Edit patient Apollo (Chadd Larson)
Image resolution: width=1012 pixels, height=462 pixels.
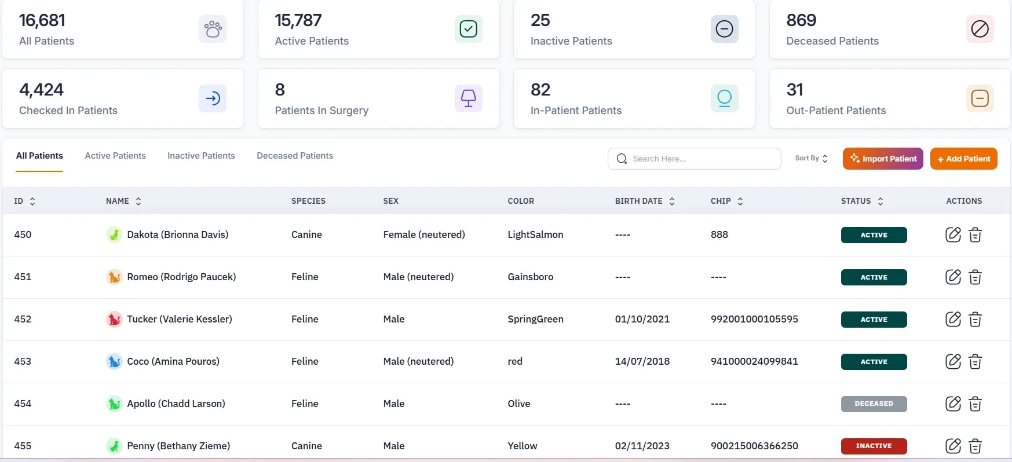click(953, 404)
